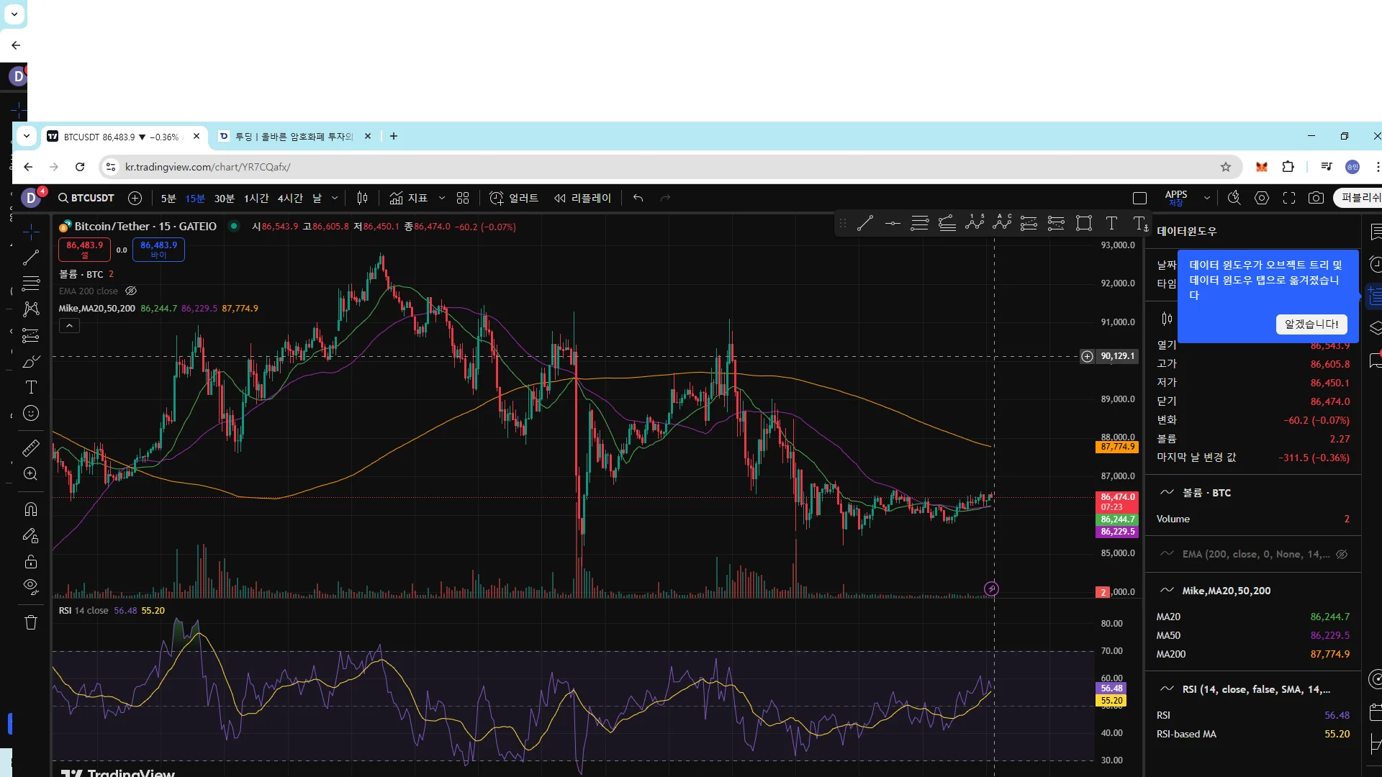Image resolution: width=1382 pixels, height=777 pixels.
Task: Take a chart snapshot with camera icon
Action: (x=1316, y=198)
